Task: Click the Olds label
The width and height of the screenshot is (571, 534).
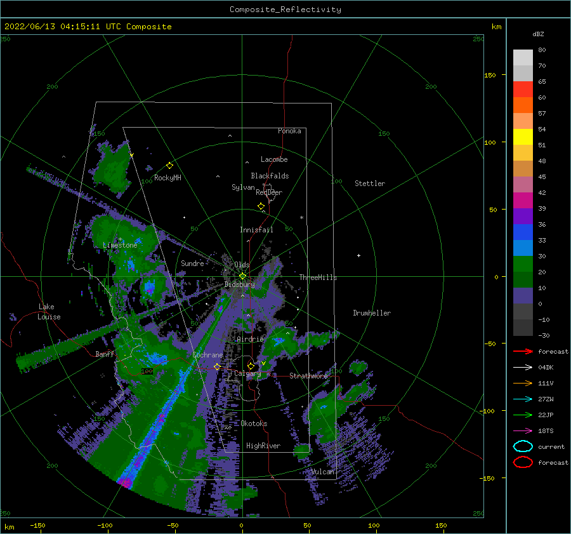Action: 242,265
